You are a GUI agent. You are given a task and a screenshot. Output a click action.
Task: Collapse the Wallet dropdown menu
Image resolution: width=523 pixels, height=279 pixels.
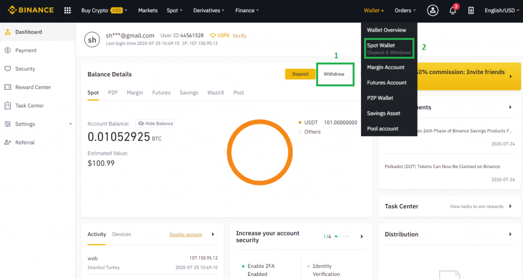click(374, 10)
